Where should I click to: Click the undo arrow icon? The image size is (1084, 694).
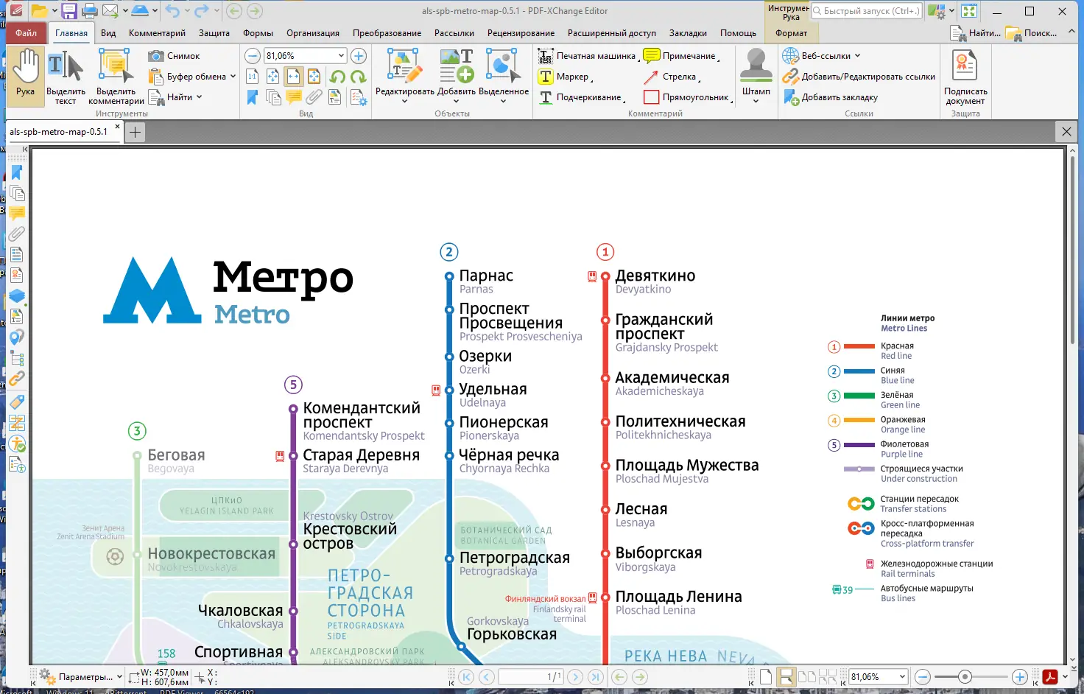click(x=172, y=11)
